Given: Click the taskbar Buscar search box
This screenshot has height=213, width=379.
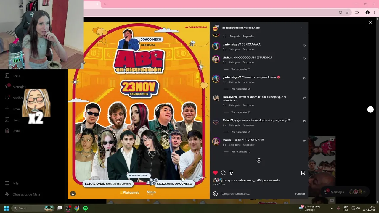Looking at the screenshot, I should [33, 208].
